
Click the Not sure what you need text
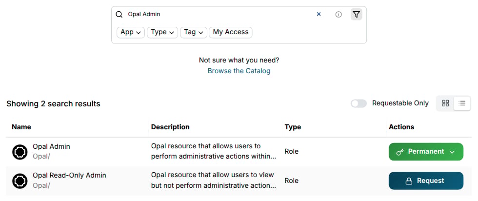(x=239, y=60)
